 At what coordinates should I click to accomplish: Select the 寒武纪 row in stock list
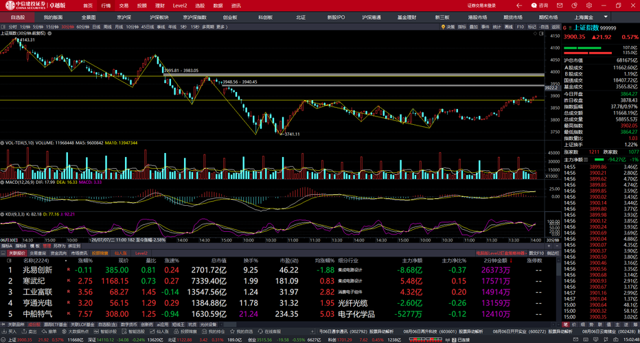pyautogui.click(x=277, y=281)
